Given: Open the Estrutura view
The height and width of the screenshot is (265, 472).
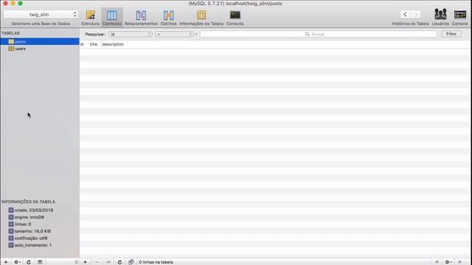Looking at the screenshot, I should point(90,18).
